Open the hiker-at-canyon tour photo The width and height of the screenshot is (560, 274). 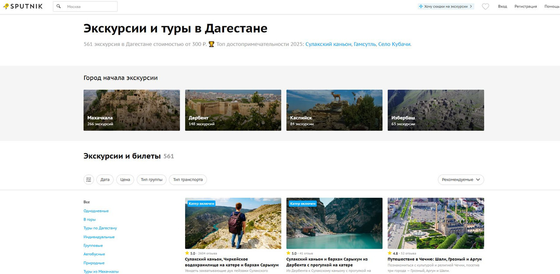click(233, 223)
